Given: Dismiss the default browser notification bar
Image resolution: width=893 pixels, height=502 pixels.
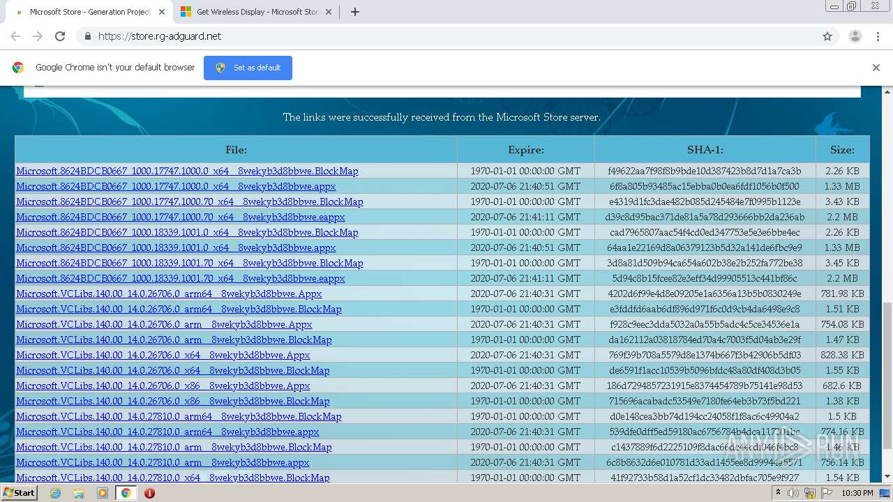Looking at the screenshot, I should point(876,68).
